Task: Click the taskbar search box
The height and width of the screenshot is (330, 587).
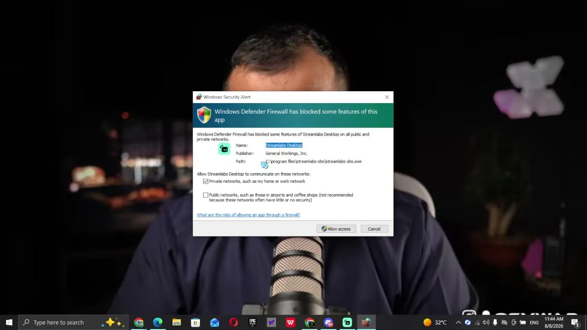Action: (x=74, y=322)
